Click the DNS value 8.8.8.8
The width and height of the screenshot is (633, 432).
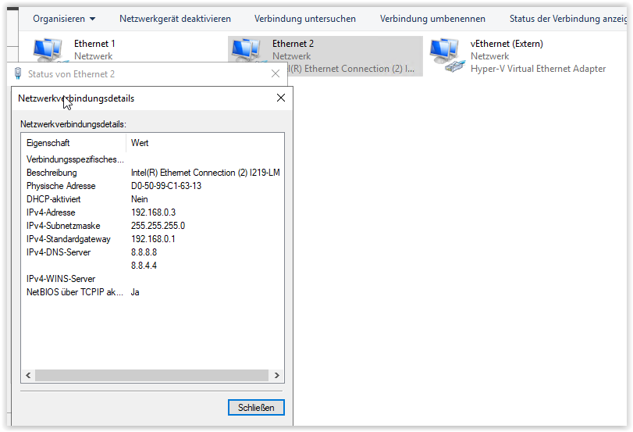coord(144,252)
